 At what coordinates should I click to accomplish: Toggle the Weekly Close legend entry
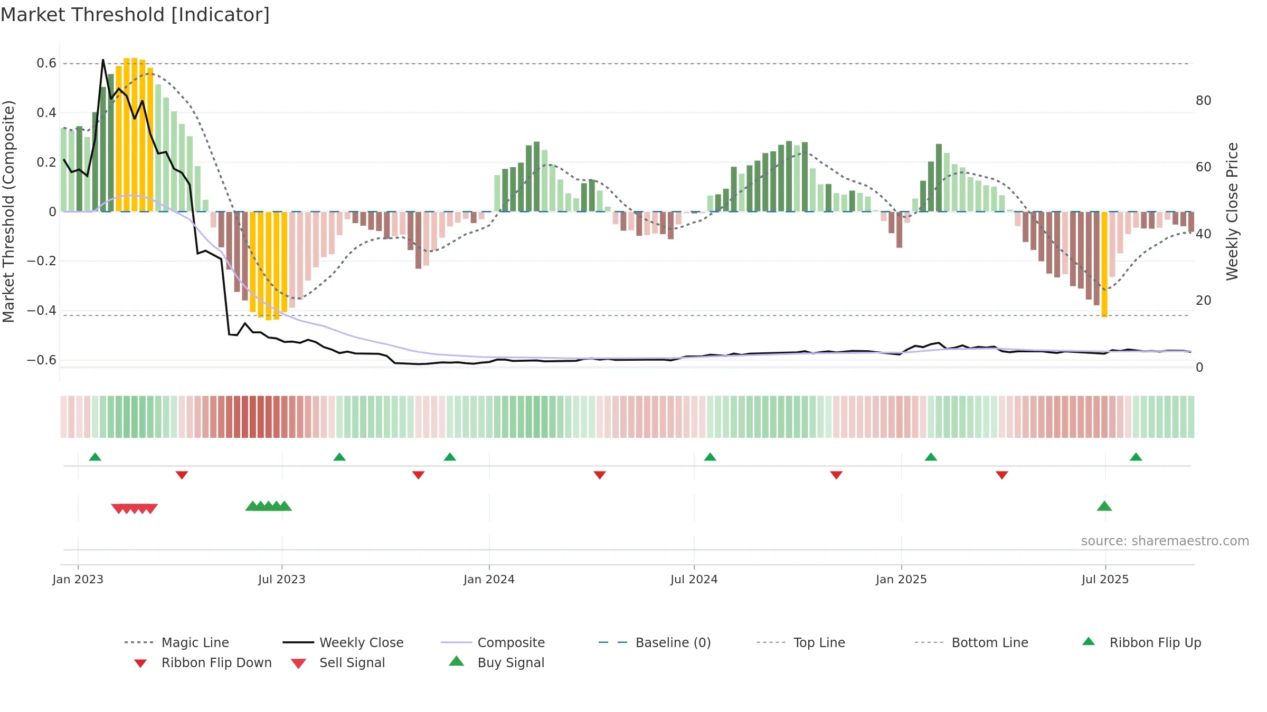tap(343, 642)
